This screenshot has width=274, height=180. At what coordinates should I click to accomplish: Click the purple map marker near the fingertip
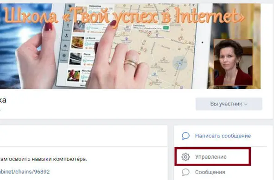(x=127, y=38)
